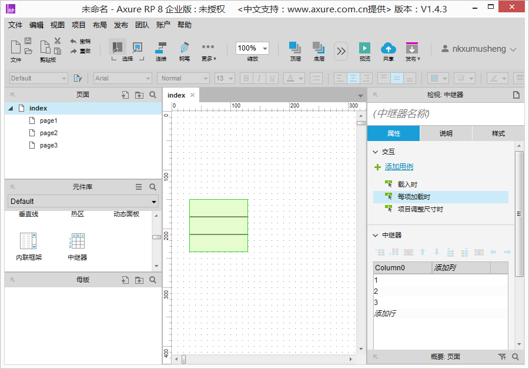Activate the connector tool (连接)
The height and width of the screenshot is (369, 529).
pos(161,48)
